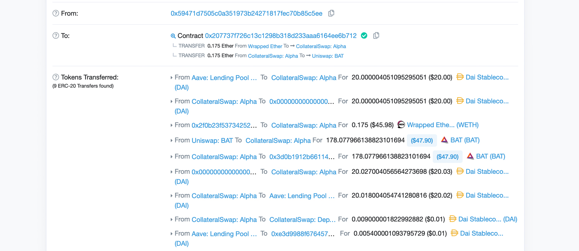
Task: Click the BAT icon in 0x3d0b1912b66114 row
Action: 470,156
